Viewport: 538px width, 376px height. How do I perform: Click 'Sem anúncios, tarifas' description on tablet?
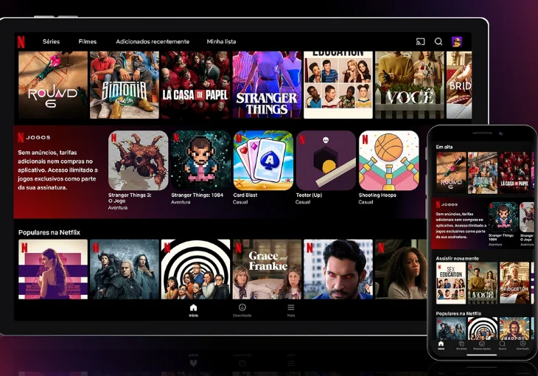coord(57,170)
